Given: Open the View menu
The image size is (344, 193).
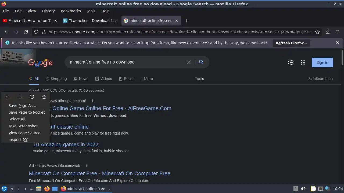Looking at the screenshot, I should tap(32, 11).
